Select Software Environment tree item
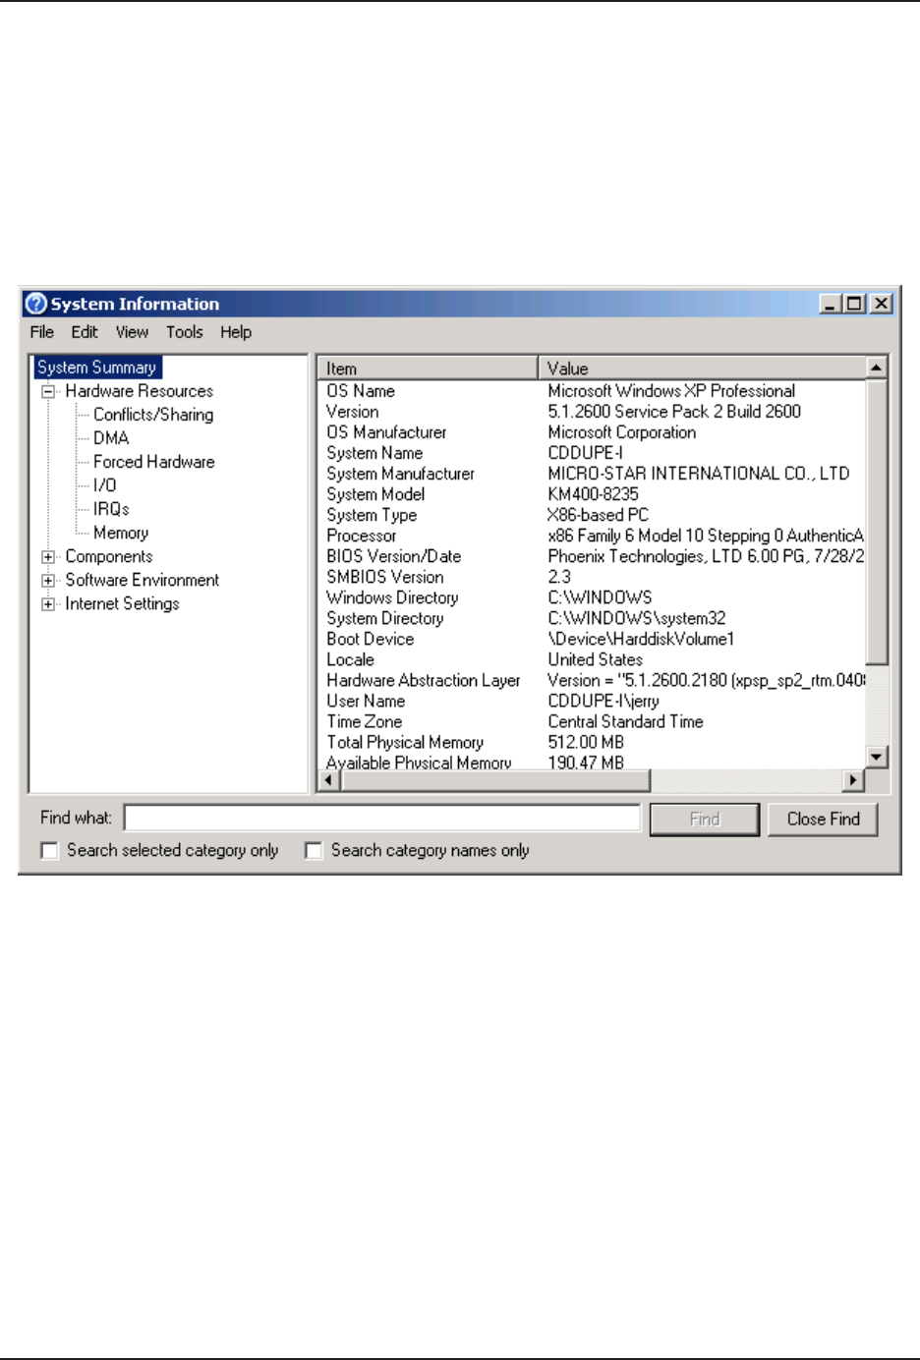This screenshot has height=1360, width=920. (x=143, y=581)
